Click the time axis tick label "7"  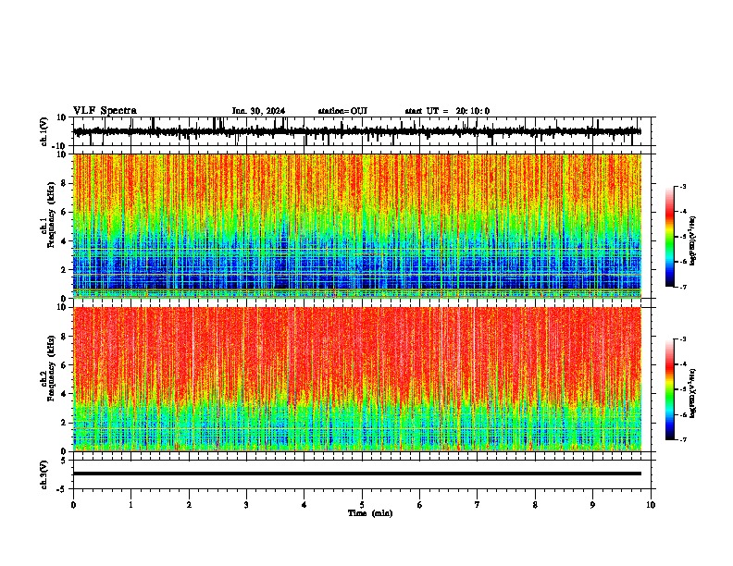(x=478, y=505)
